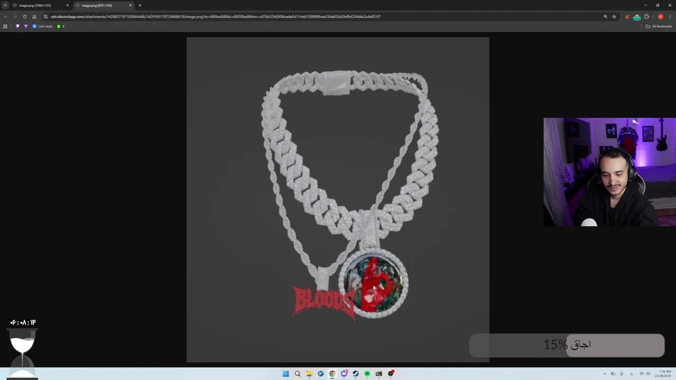Open the network Wi-Fi tray icon
The image size is (676, 380).
[x=642, y=374]
